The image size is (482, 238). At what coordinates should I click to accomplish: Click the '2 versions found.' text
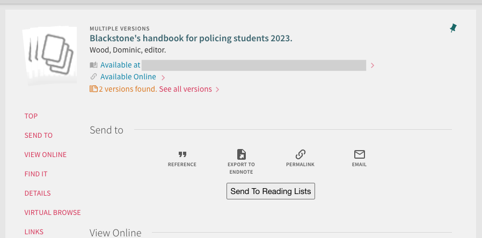click(128, 89)
